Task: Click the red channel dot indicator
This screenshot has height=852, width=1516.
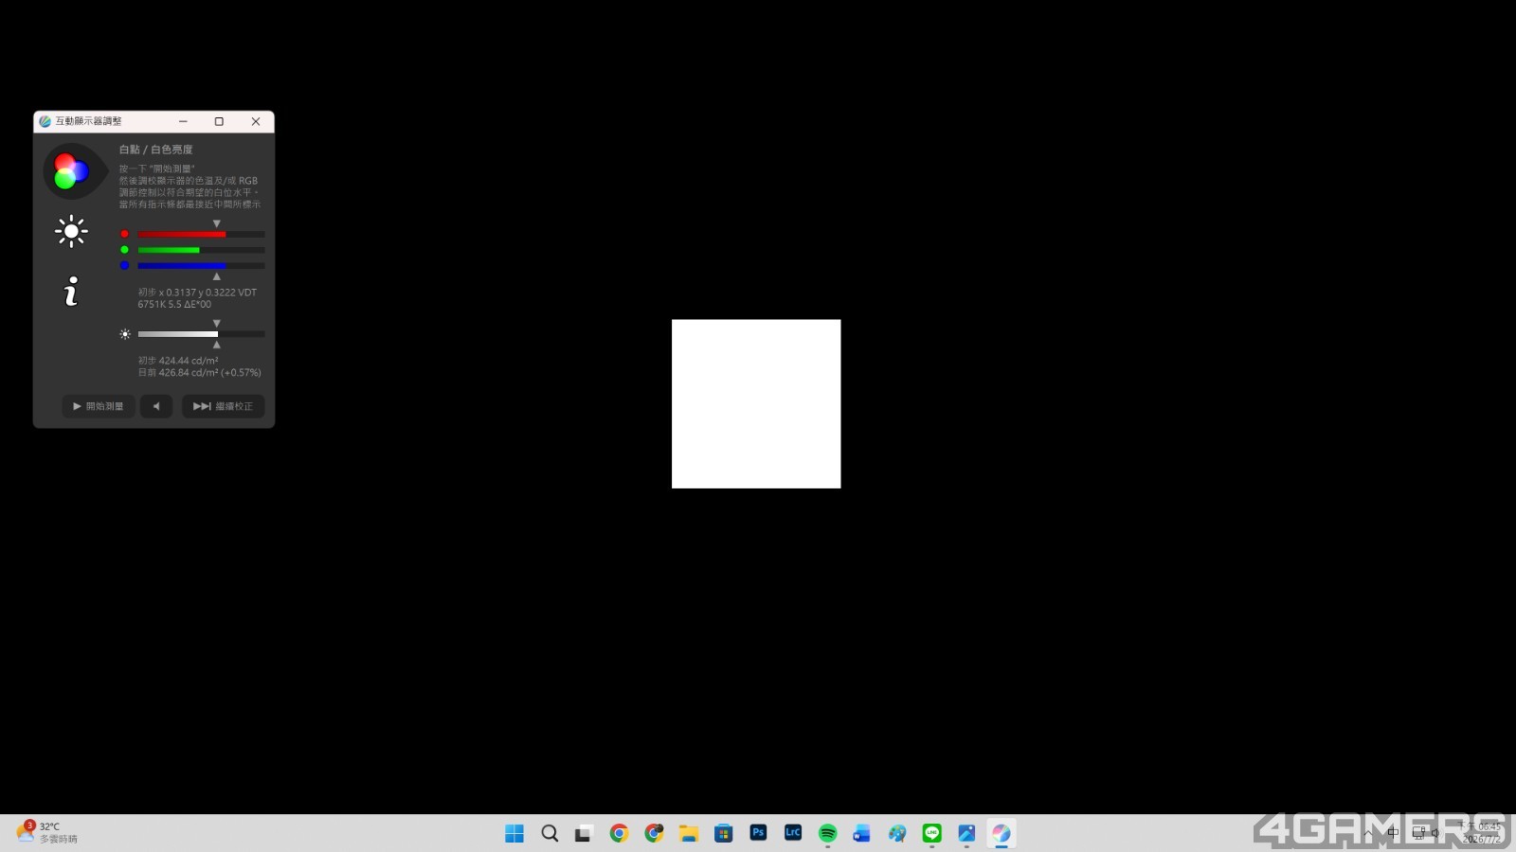Action: click(124, 234)
